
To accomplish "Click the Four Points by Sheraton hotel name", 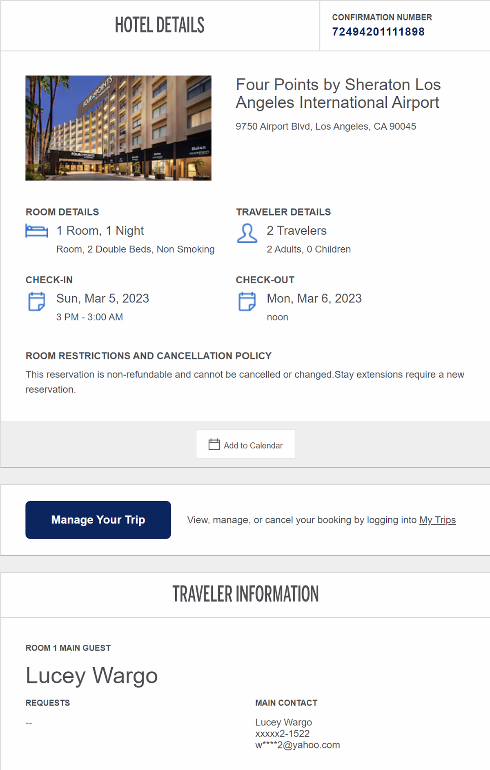I will (338, 93).
